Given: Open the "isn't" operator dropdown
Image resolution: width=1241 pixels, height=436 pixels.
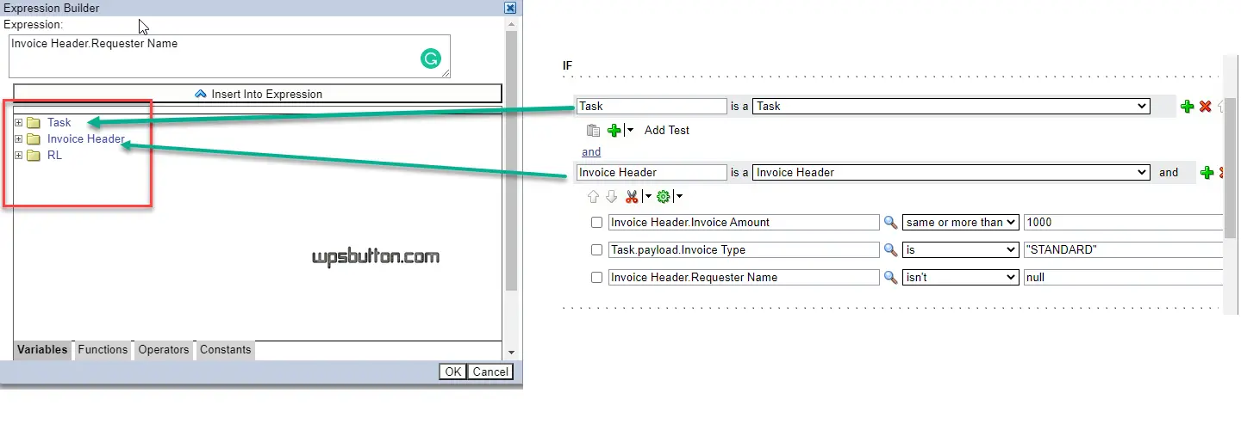Looking at the screenshot, I should (x=961, y=278).
